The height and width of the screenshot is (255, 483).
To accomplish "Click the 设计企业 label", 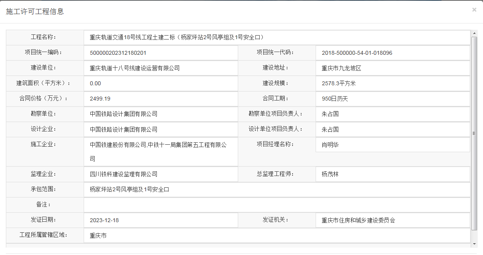I will click(x=44, y=129).
